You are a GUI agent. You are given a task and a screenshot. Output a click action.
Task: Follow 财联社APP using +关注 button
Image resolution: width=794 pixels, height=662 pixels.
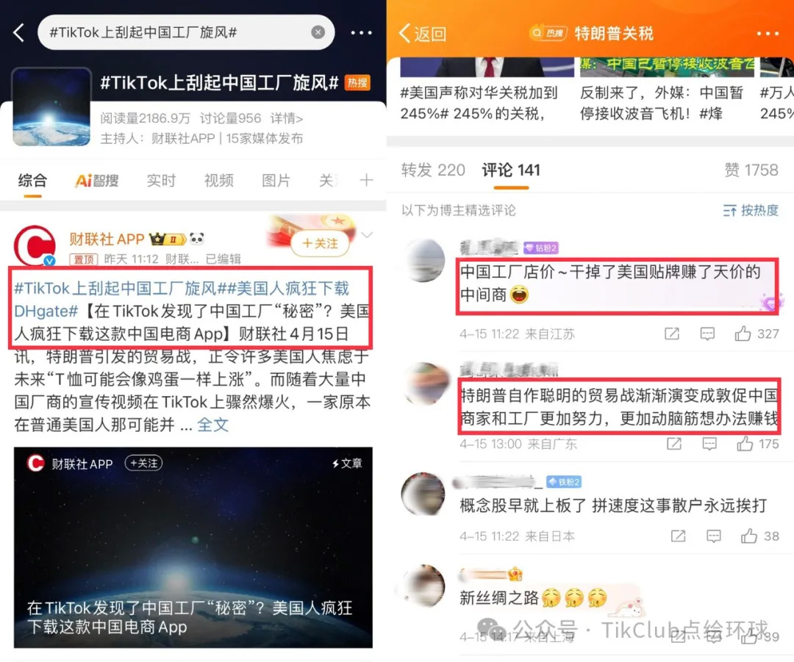point(320,243)
